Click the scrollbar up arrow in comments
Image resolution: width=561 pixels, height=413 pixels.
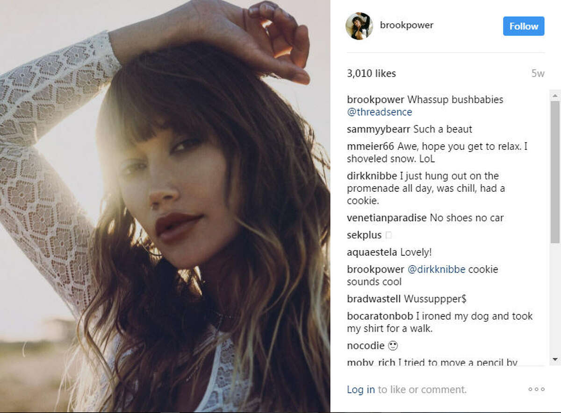(x=555, y=96)
